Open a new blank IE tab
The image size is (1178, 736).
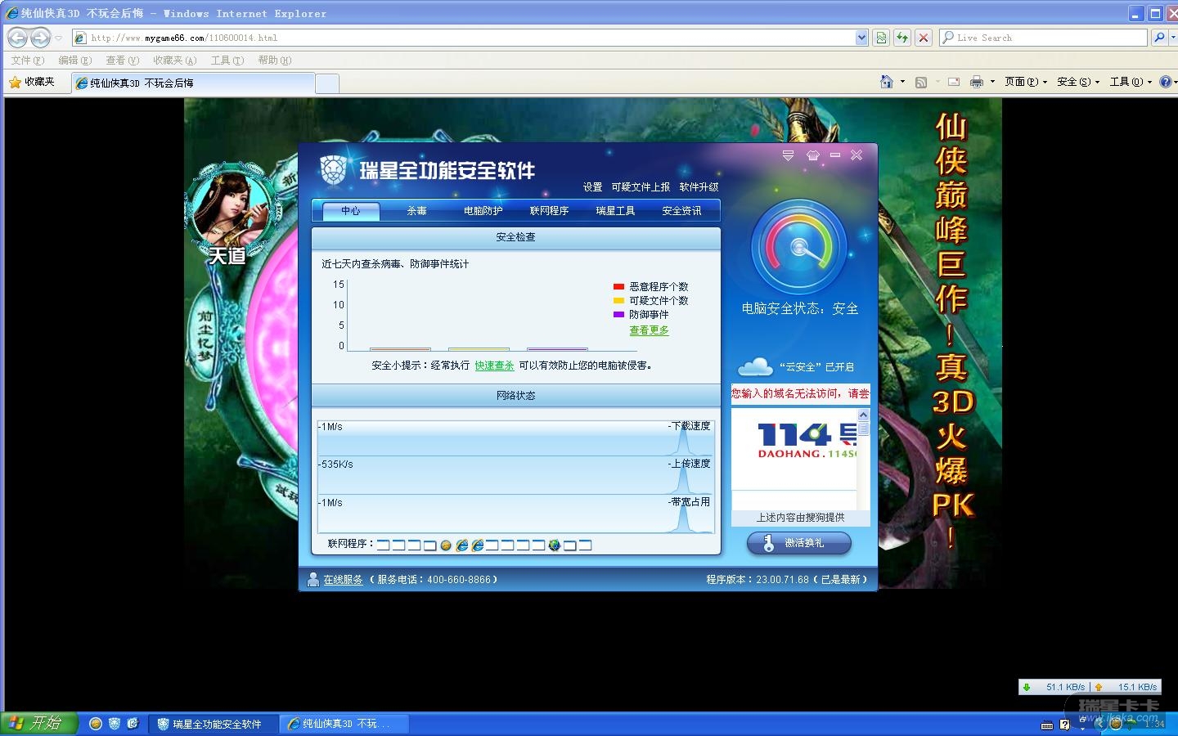pyautogui.click(x=326, y=83)
